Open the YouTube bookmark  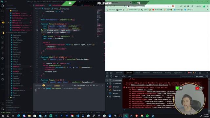[x=157, y=10]
